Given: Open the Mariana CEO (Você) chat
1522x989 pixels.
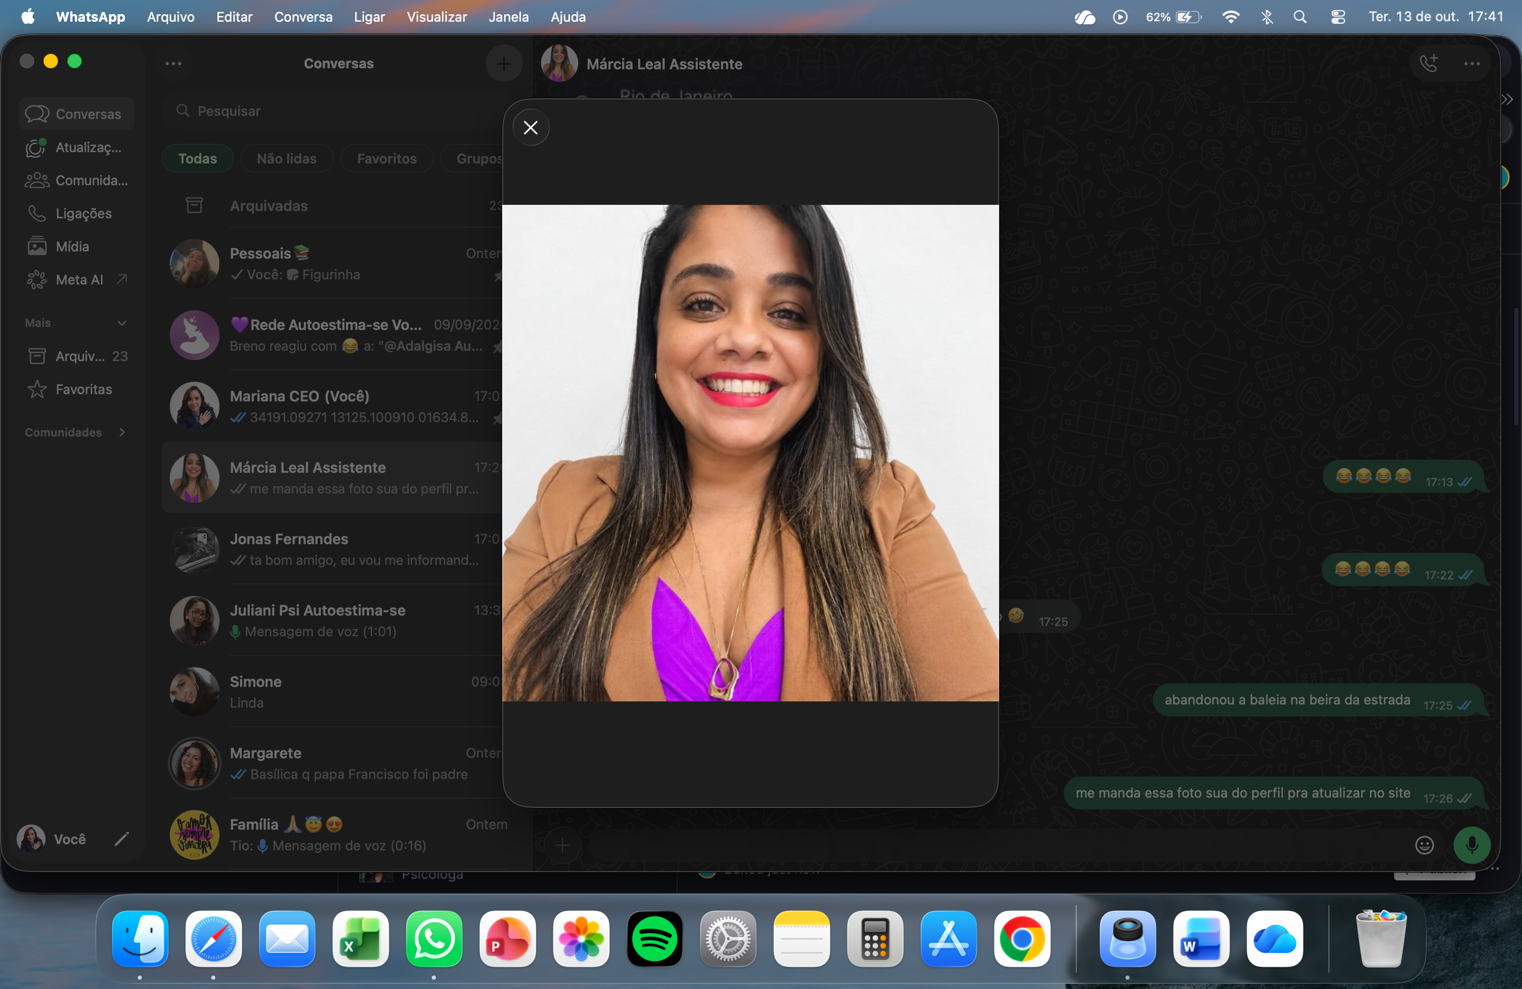Looking at the screenshot, I should tap(332, 407).
